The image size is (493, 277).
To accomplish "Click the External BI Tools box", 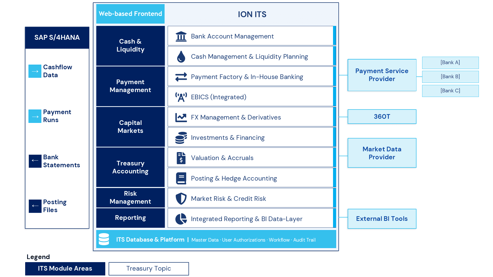I will (x=382, y=219).
